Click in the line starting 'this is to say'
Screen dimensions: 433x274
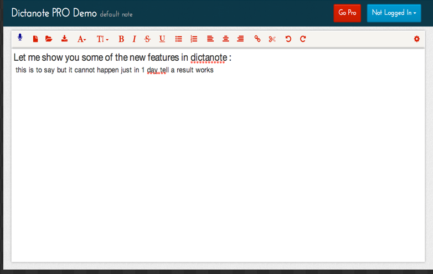coord(114,70)
